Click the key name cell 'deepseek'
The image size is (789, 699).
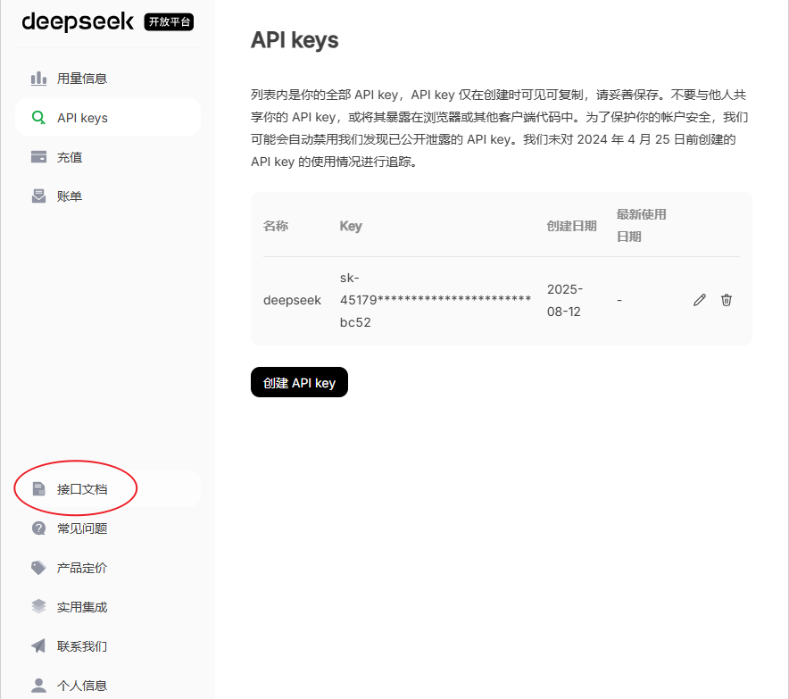pos(292,300)
